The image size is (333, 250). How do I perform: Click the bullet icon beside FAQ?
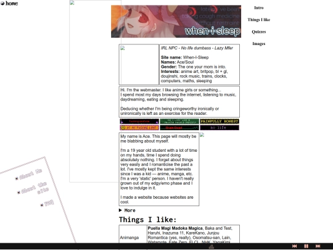[x=42, y=205]
